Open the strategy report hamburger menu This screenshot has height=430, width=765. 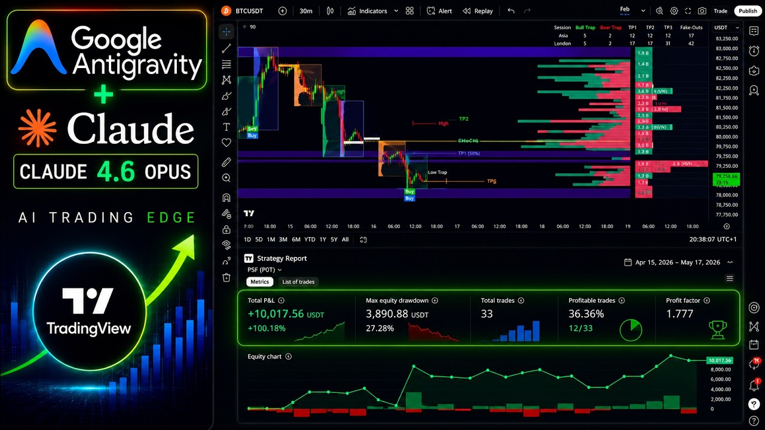[729, 278]
